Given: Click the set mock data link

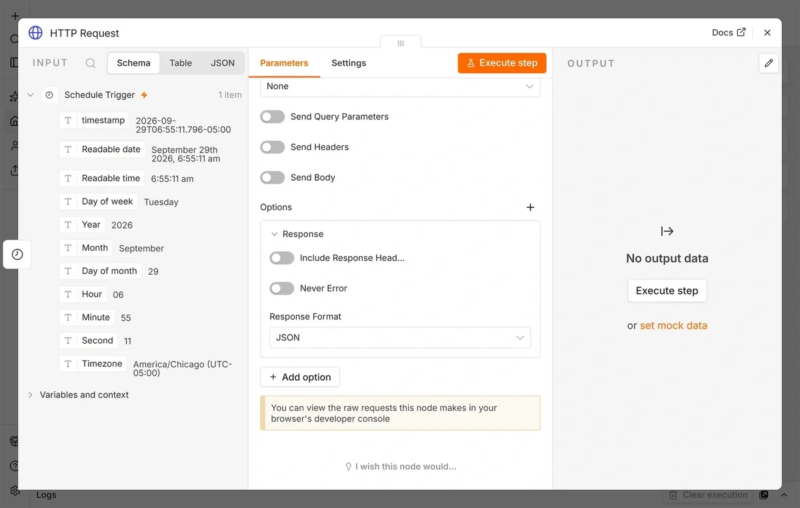Looking at the screenshot, I should 673,326.
